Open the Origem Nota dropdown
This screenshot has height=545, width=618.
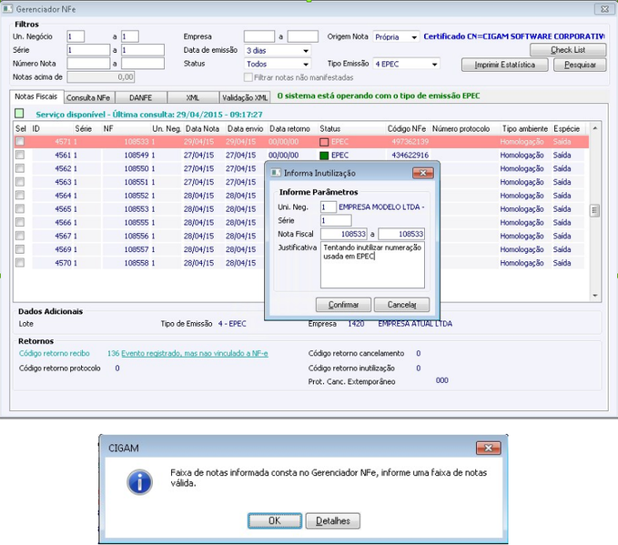pyautogui.click(x=414, y=37)
